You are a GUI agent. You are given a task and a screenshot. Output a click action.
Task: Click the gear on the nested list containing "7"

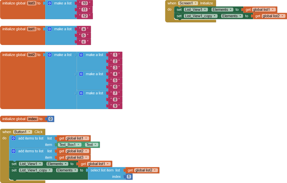click(x=81, y=93)
